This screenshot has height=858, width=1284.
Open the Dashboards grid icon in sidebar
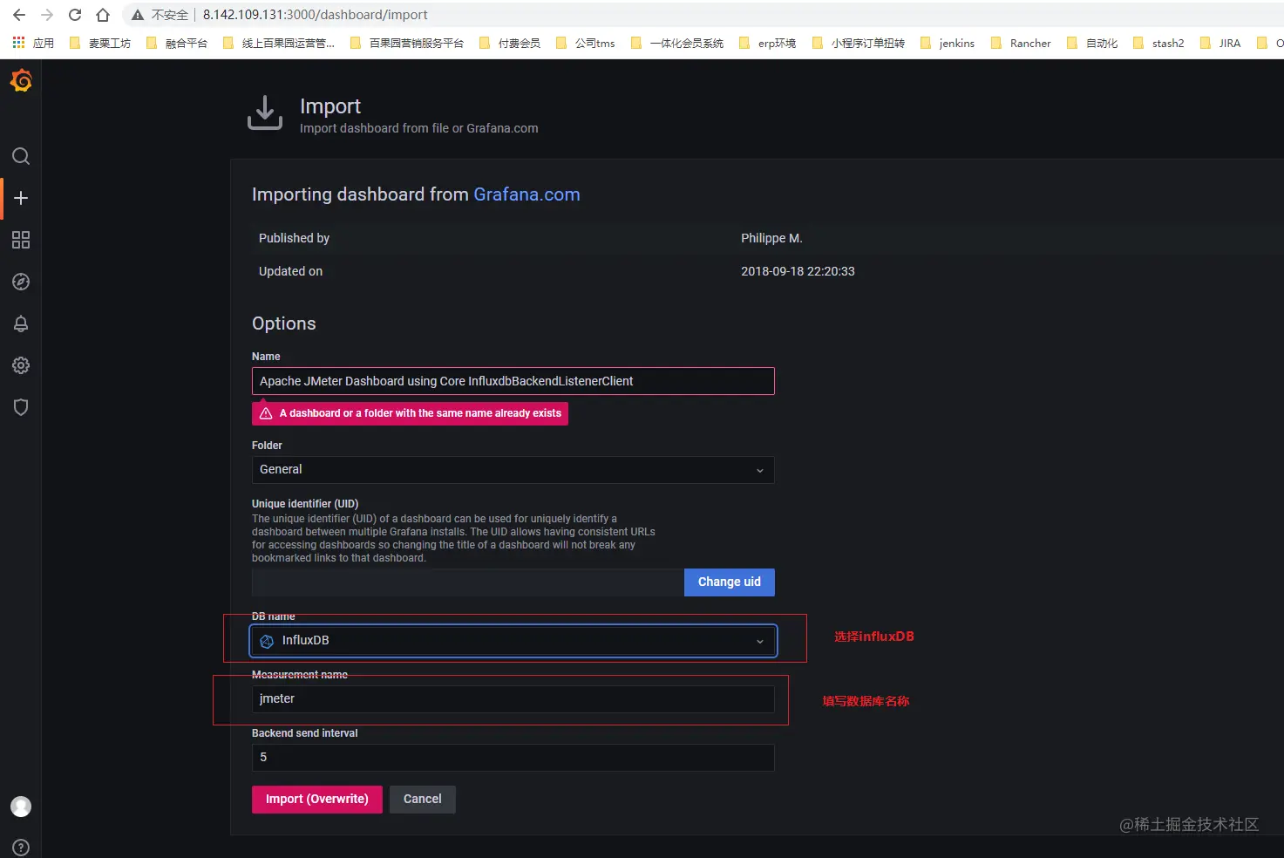[21, 240]
